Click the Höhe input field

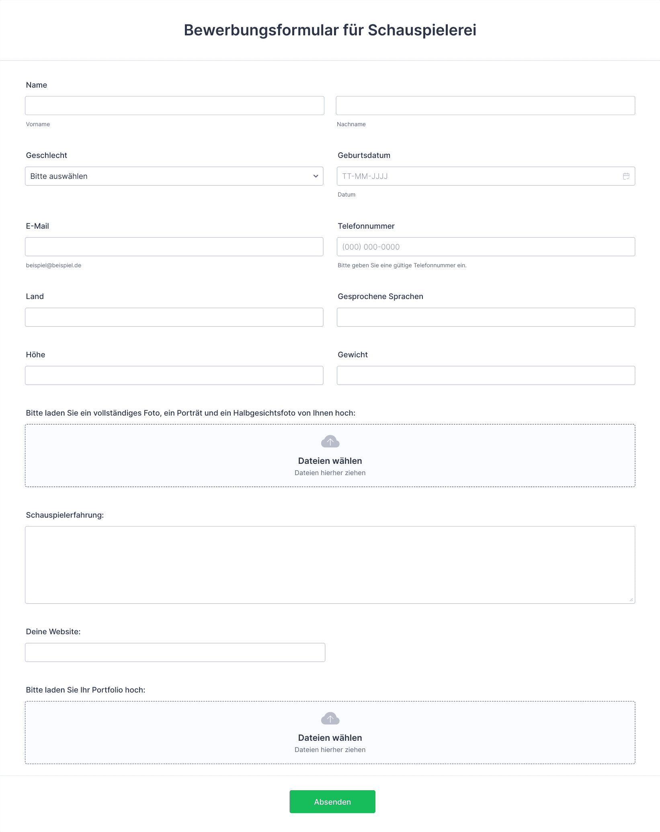click(x=174, y=375)
